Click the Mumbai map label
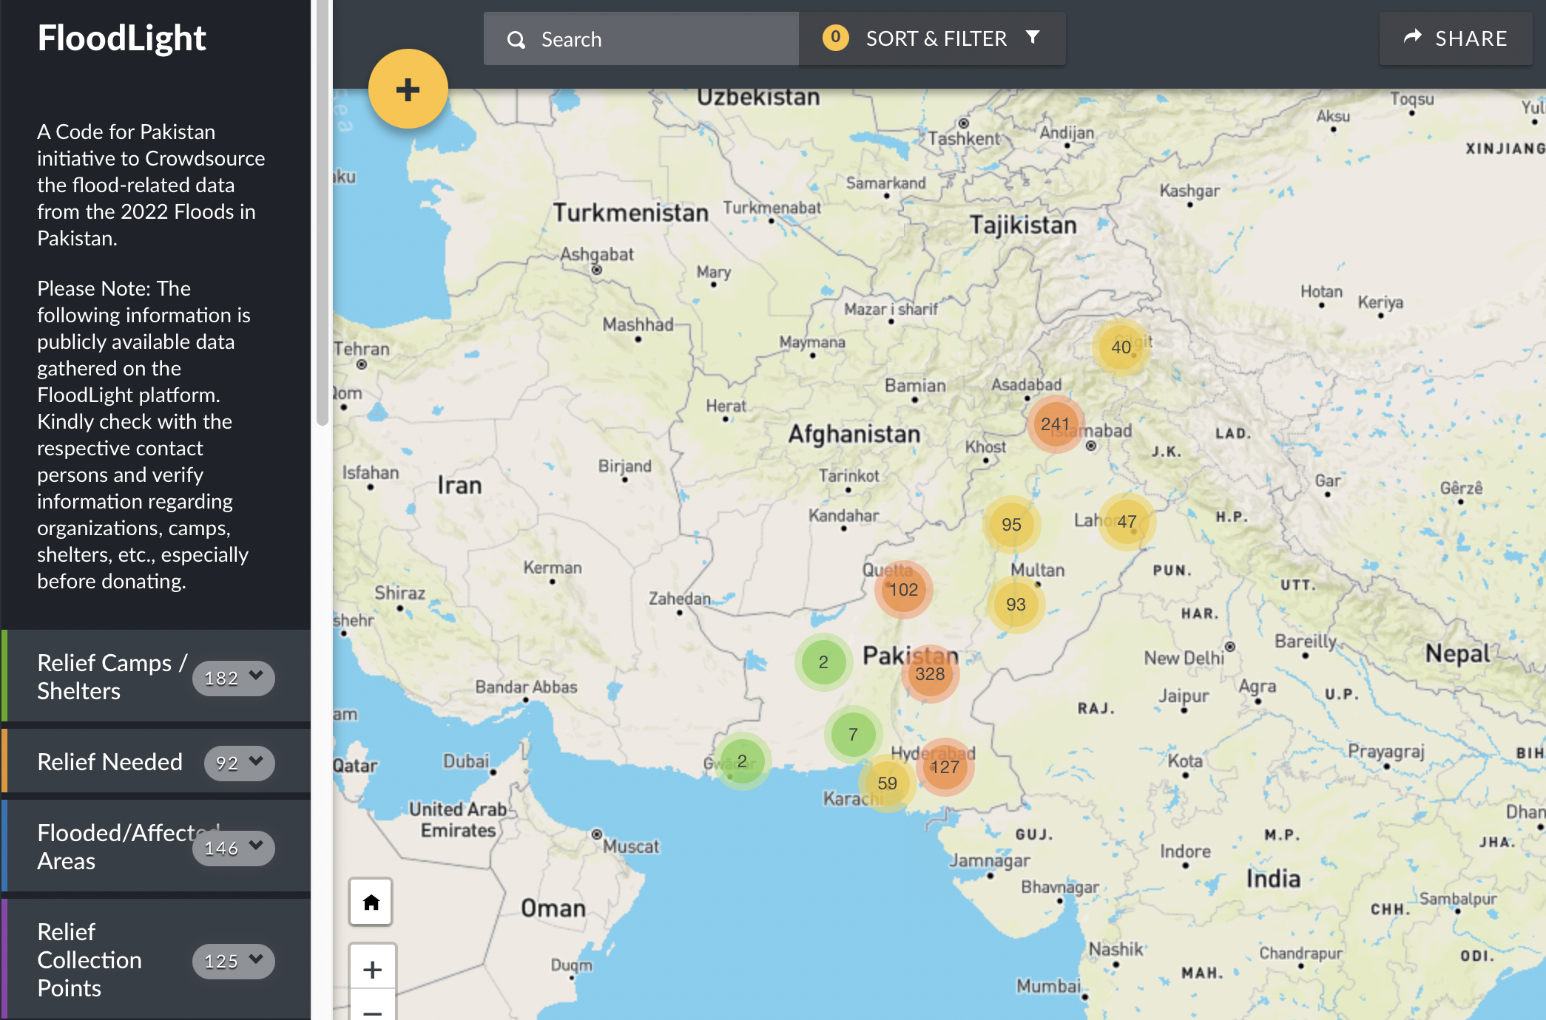 (1048, 986)
